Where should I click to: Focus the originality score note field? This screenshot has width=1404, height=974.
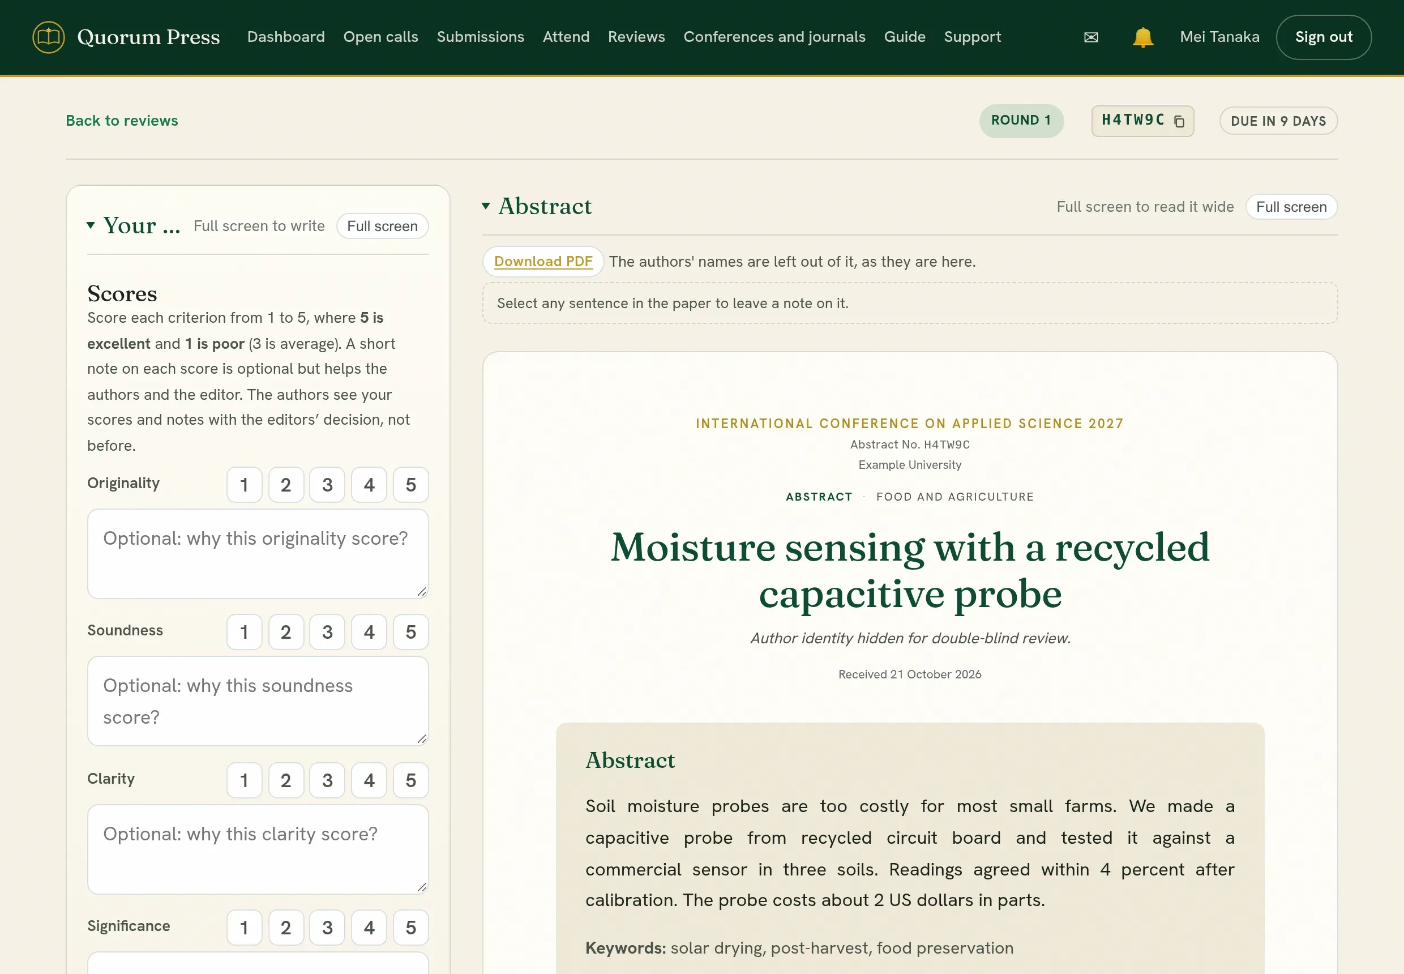click(x=258, y=554)
